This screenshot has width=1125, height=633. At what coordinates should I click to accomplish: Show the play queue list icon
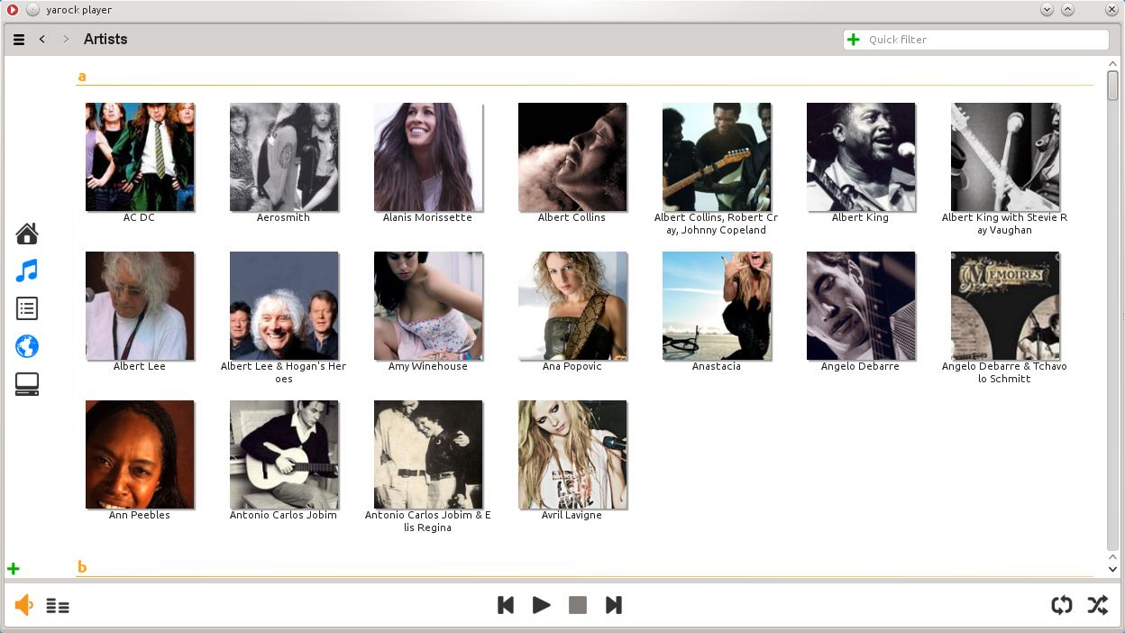click(x=58, y=606)
